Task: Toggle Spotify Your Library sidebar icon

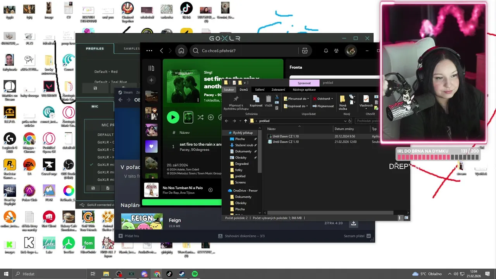Action: coord(151,68)
